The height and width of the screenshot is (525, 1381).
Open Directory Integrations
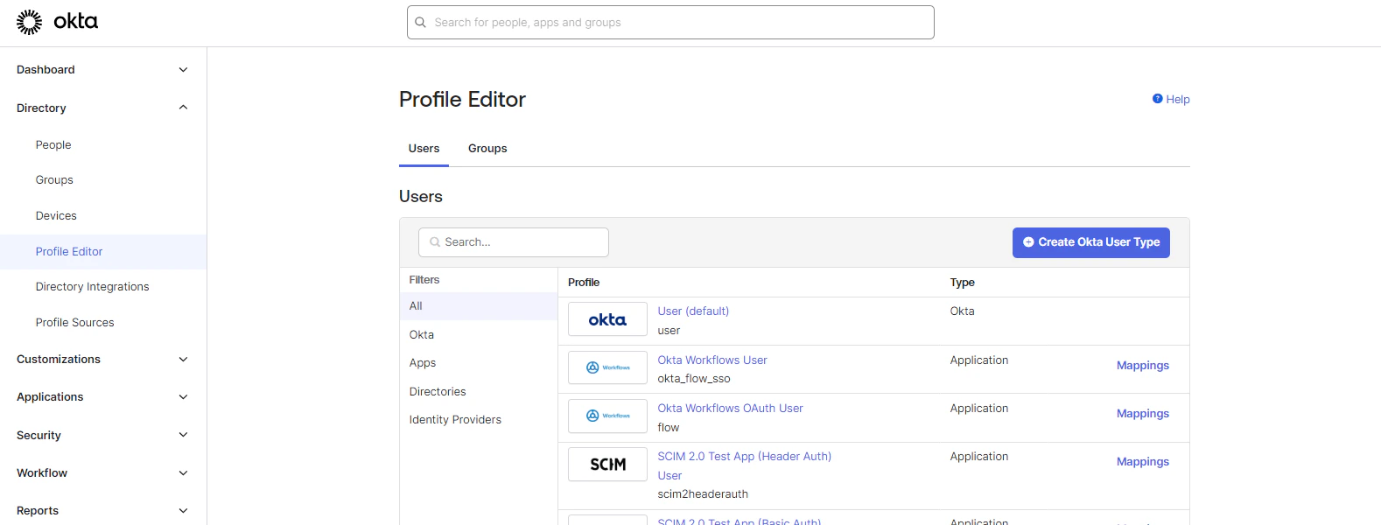[92, 287]
